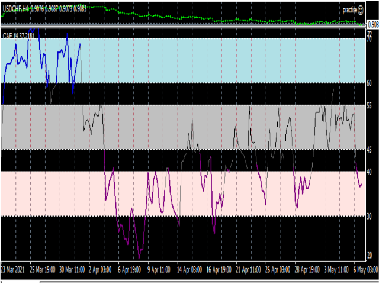The height and width of the screenshot is (284, 379).
Task: Click the 45 level on indicator scale
Action: pyautogui.click(x=369, y=150)
